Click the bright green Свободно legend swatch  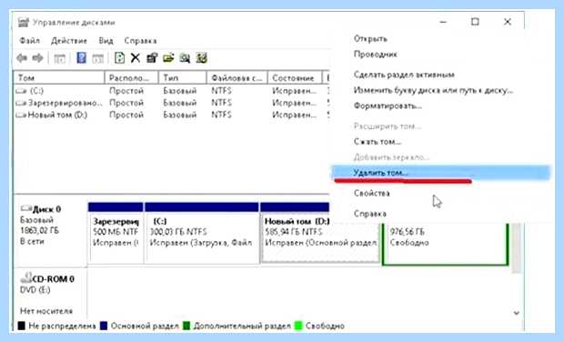298,326
